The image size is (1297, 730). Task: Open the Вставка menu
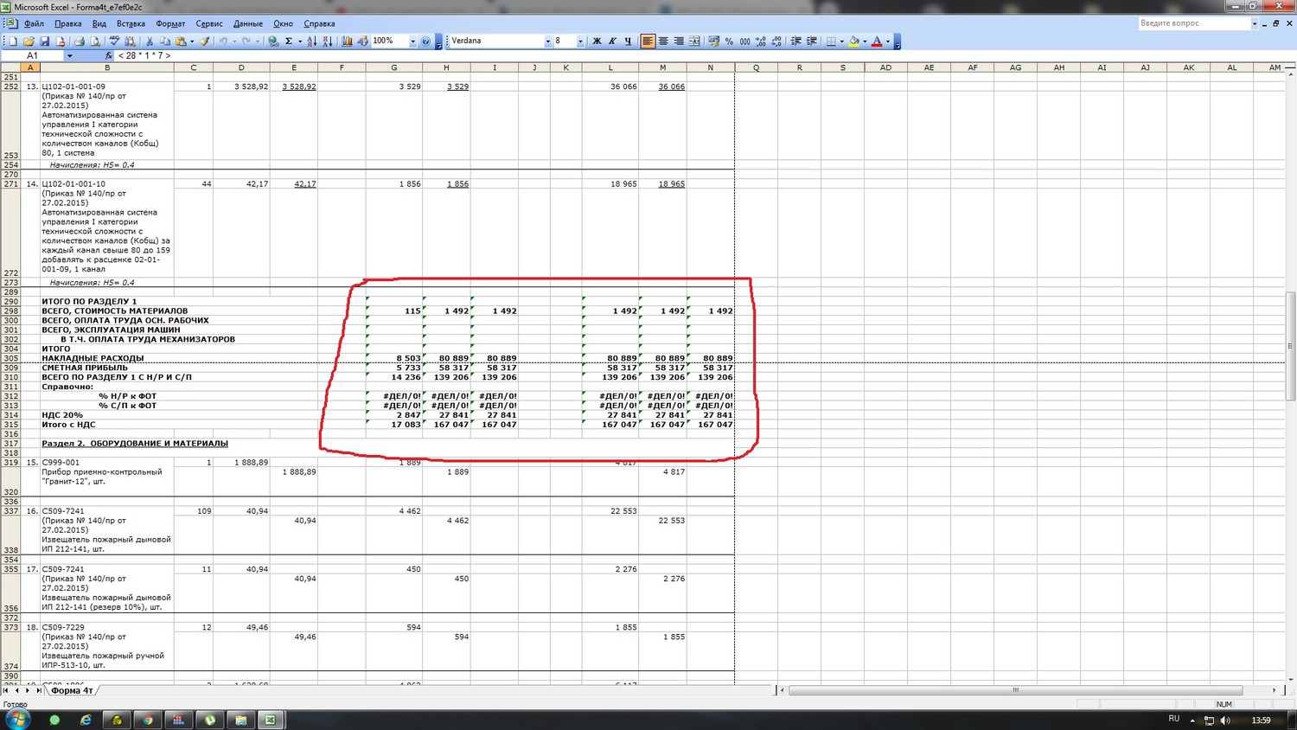[x=131, y=23]
